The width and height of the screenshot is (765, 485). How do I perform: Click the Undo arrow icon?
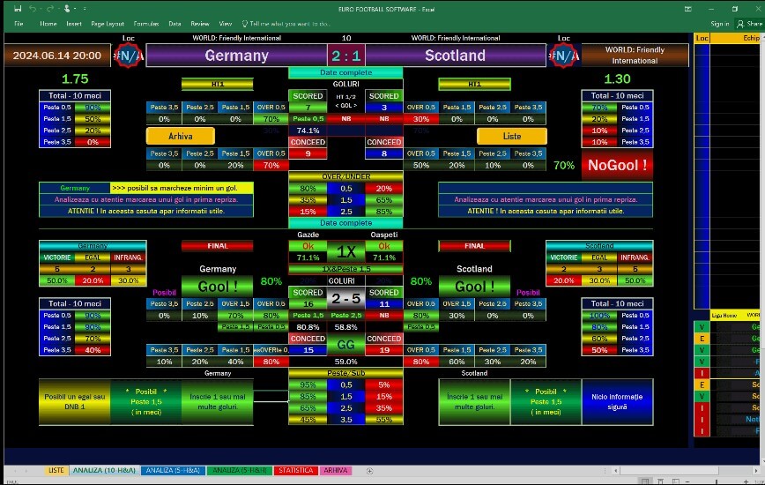click(33, 9)
